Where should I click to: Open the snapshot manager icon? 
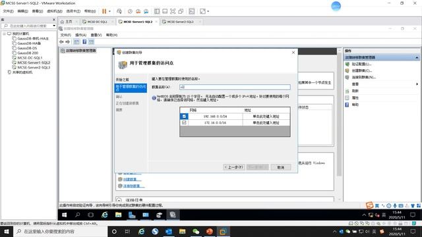pyautogui.click(x=146, y=11)
